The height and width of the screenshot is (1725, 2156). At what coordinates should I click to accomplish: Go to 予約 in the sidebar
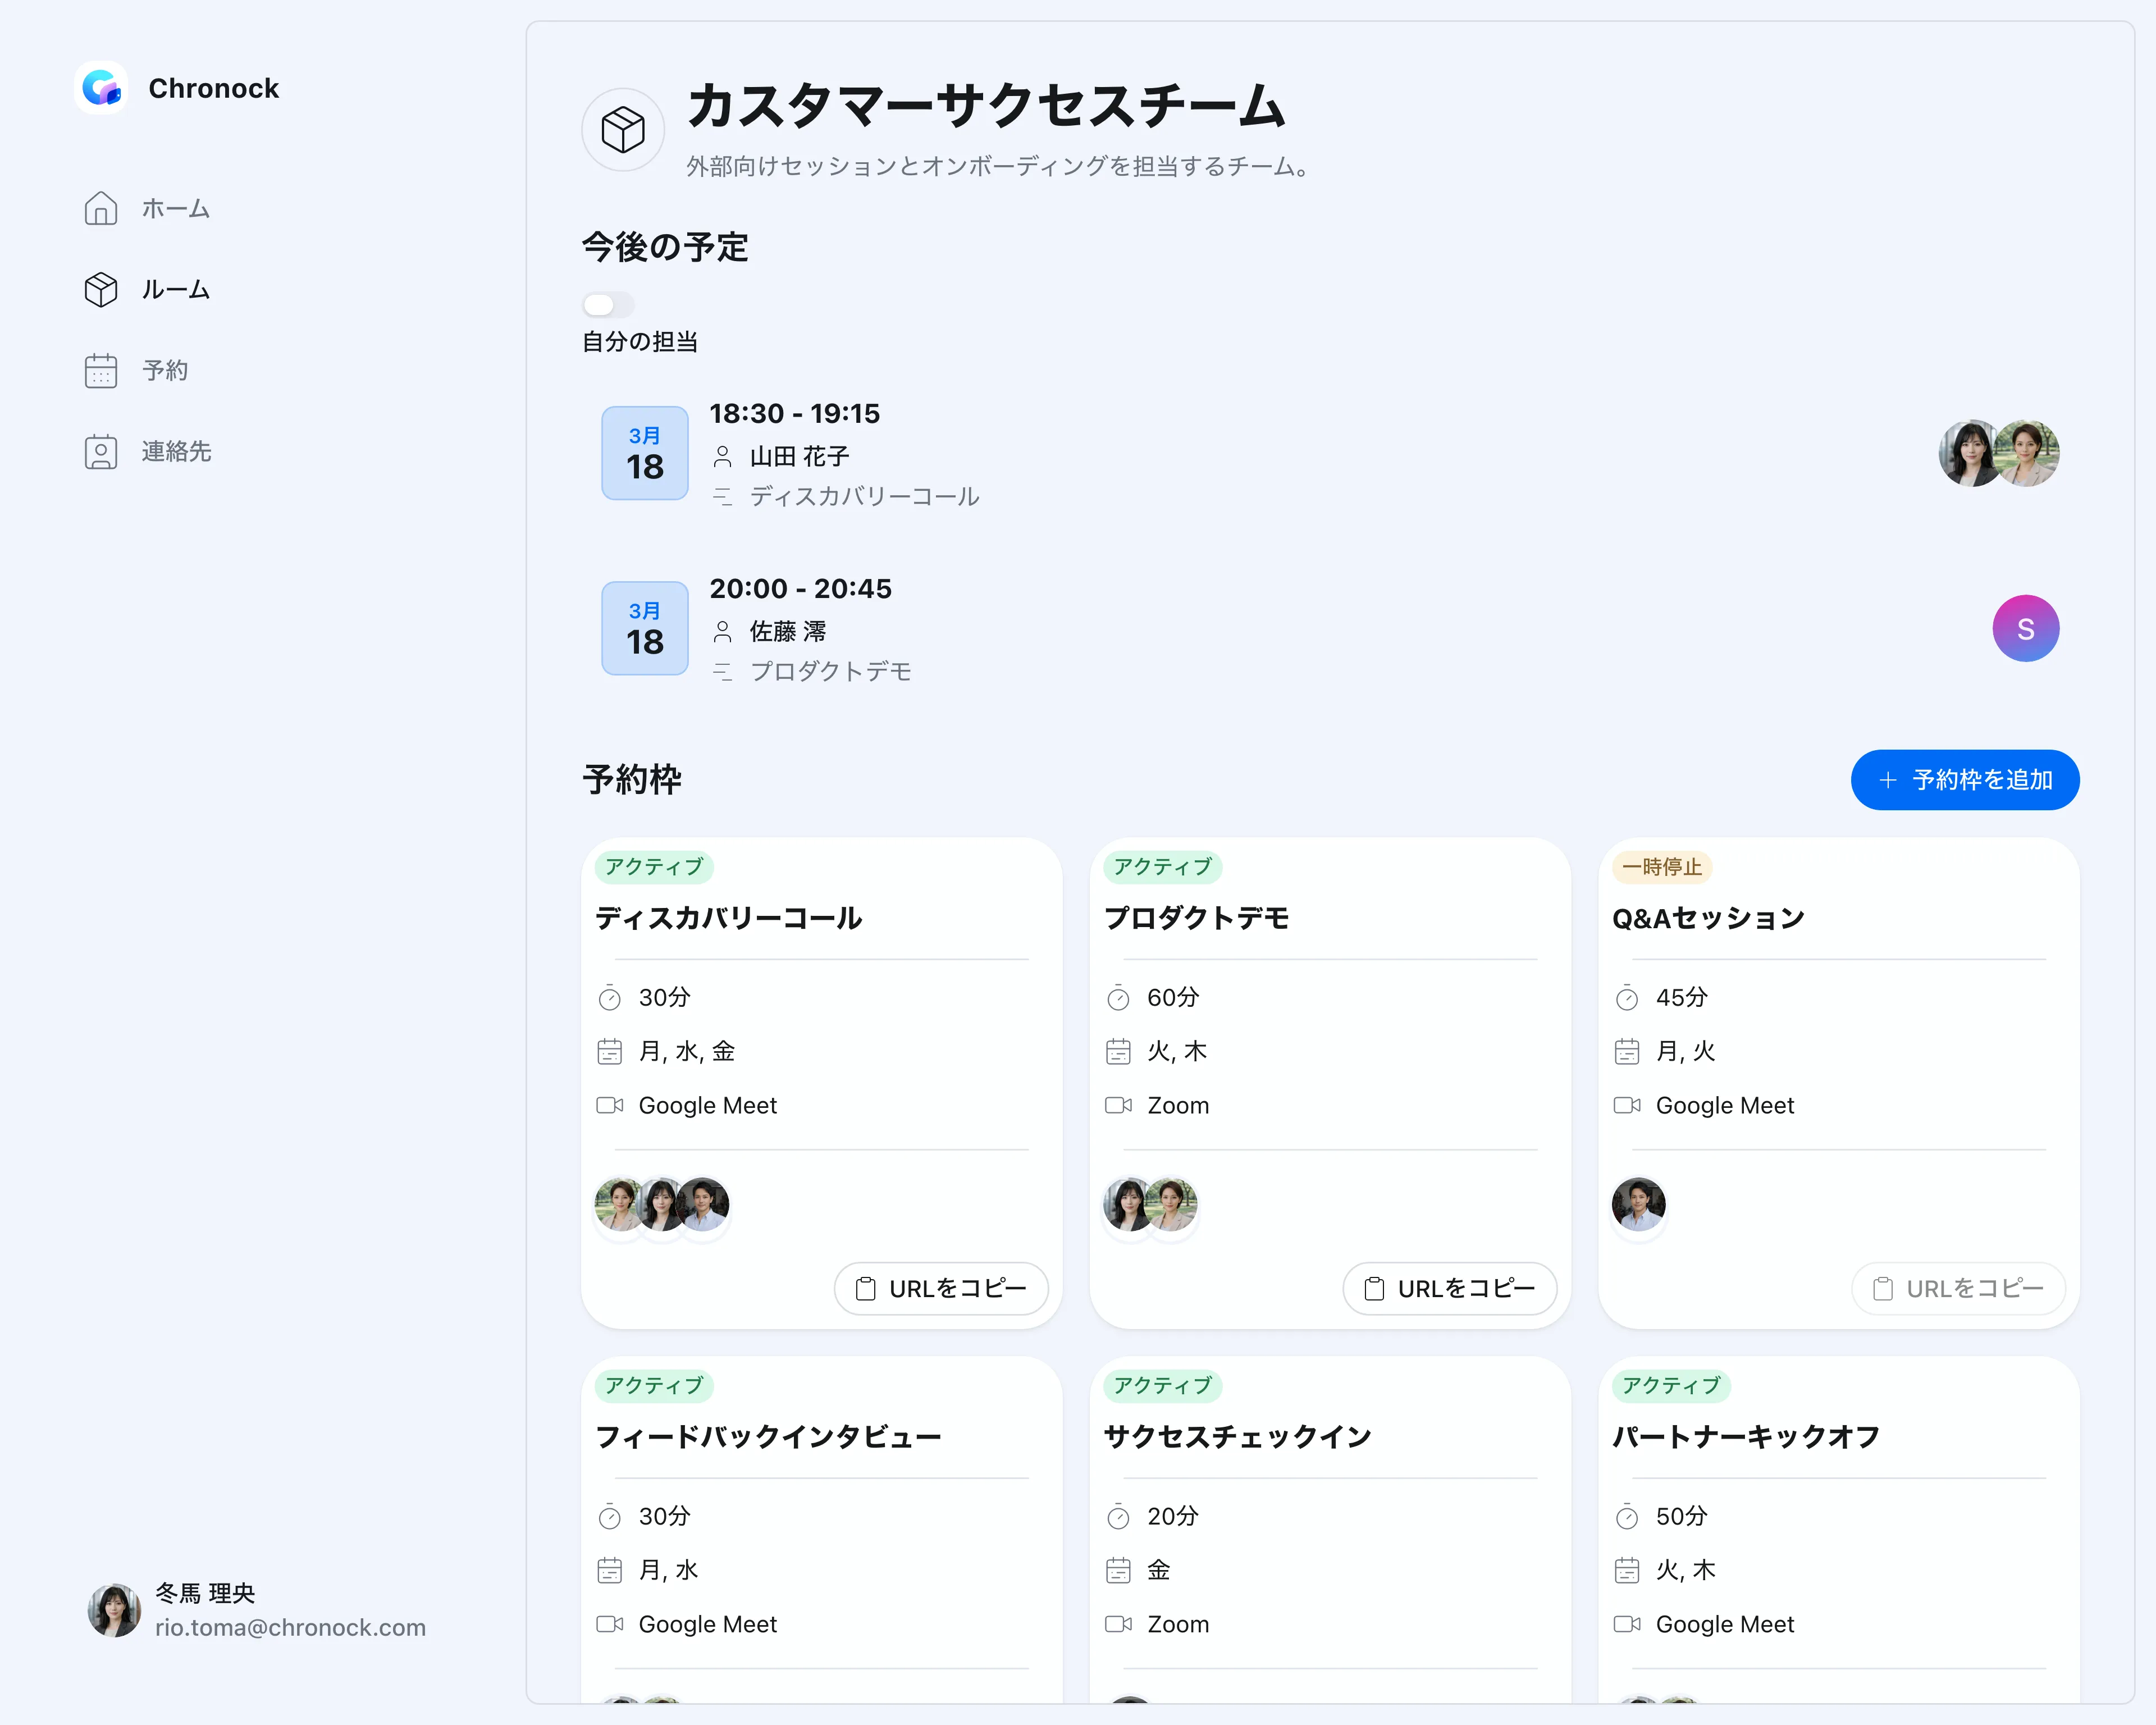click(x=136, y=371)
